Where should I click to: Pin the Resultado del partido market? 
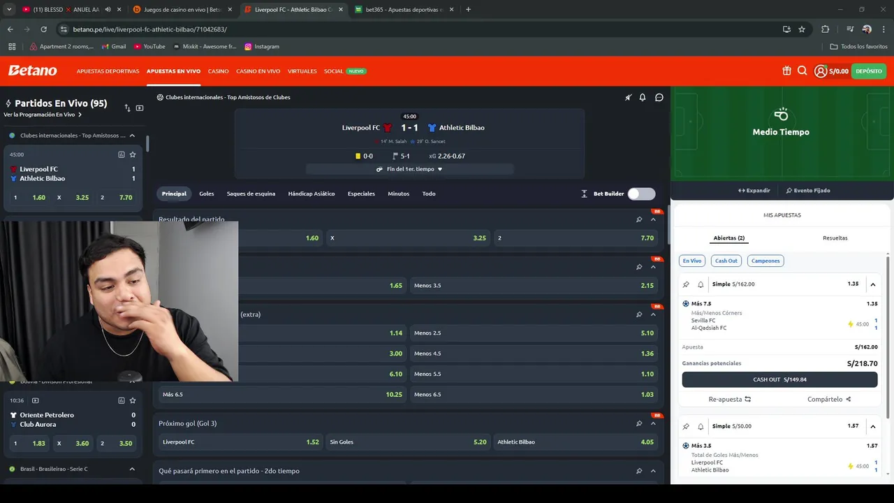click(639, 219)
